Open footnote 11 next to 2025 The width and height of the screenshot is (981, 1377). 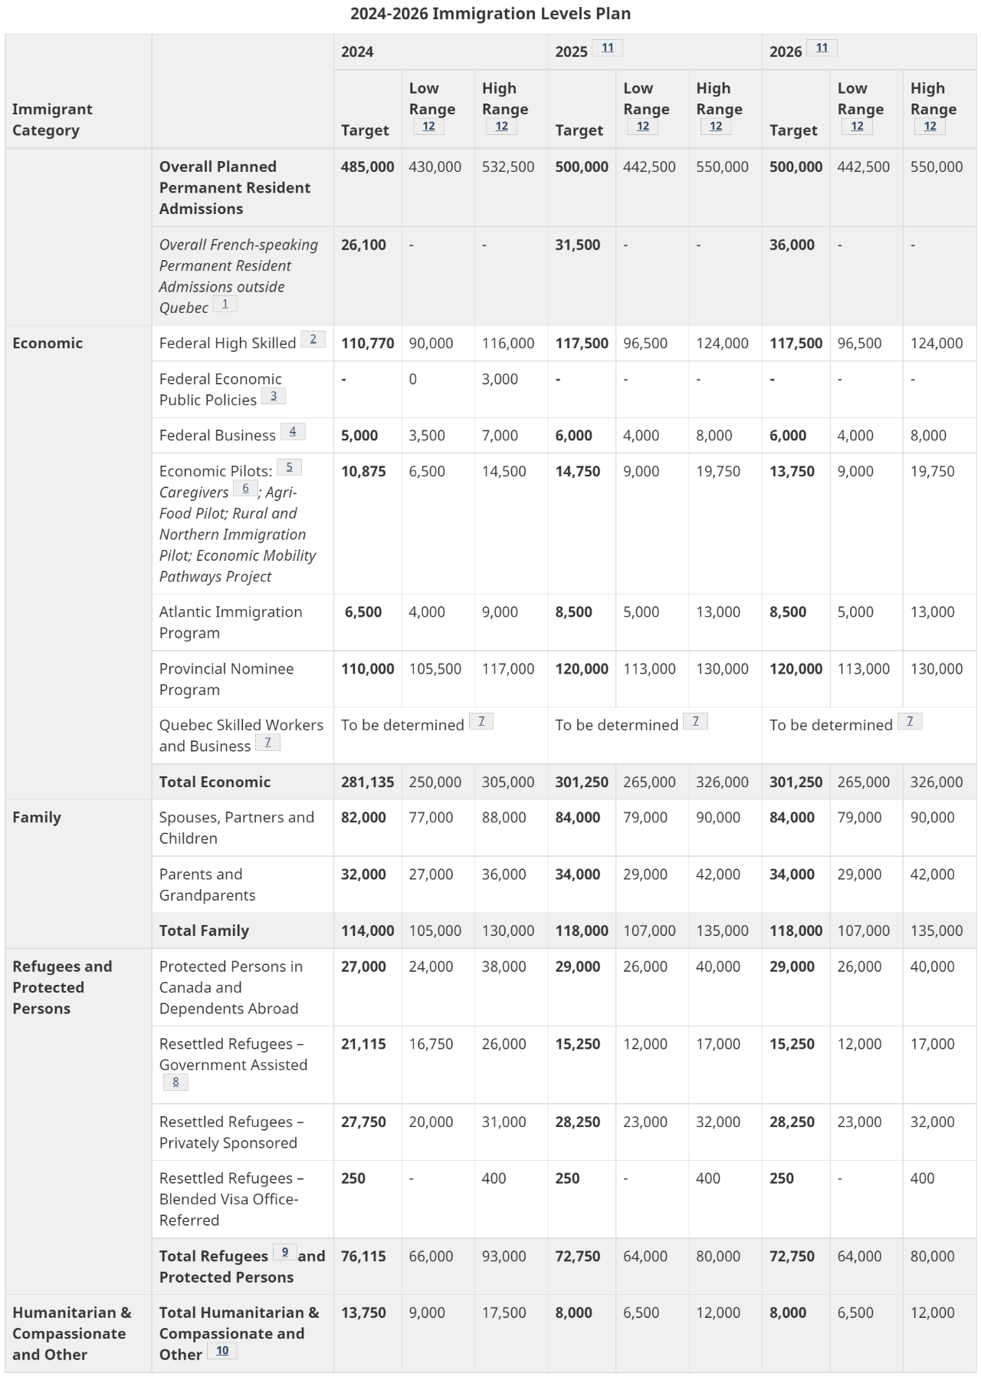point(607,48)
